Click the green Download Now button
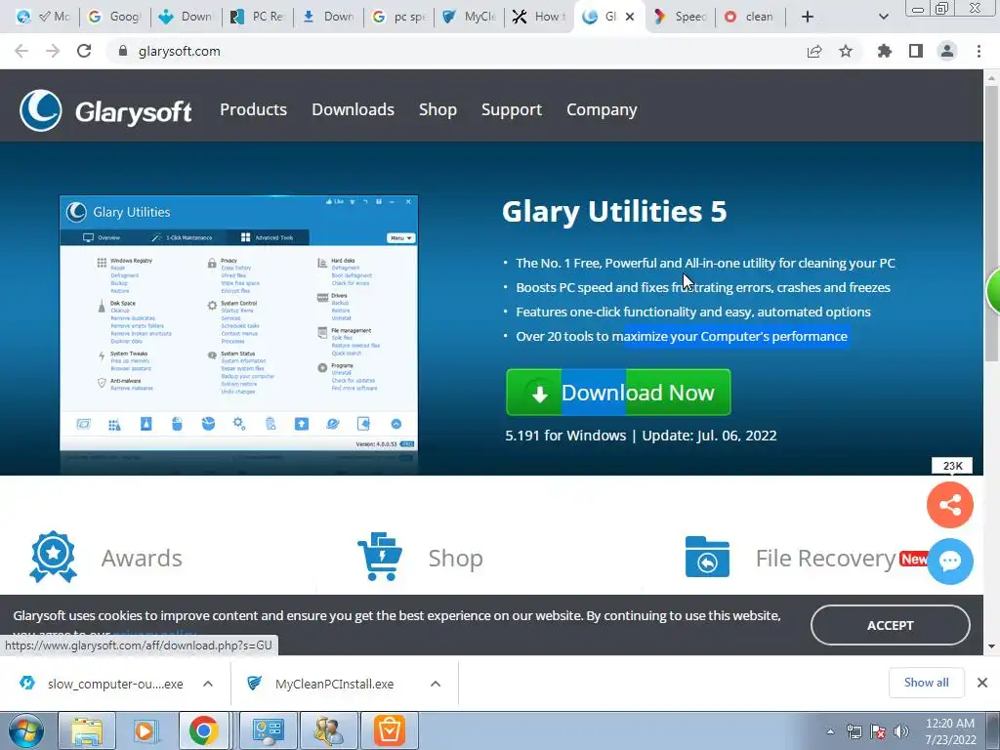Screen dimensions: 1000x750 coord(618,393)
